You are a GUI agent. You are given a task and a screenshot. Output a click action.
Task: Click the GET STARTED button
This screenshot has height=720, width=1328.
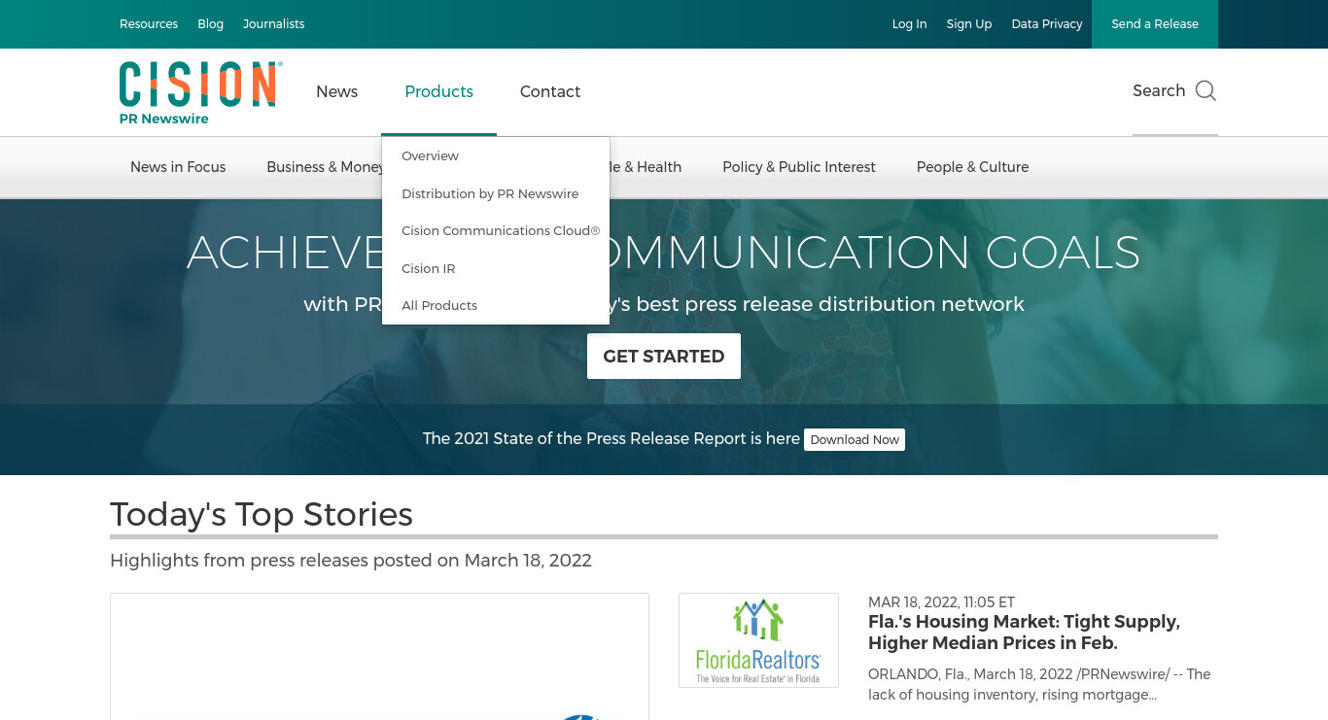point(664,356)
